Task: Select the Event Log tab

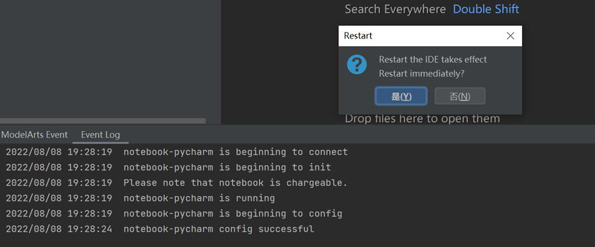Action: coord(100,135)
